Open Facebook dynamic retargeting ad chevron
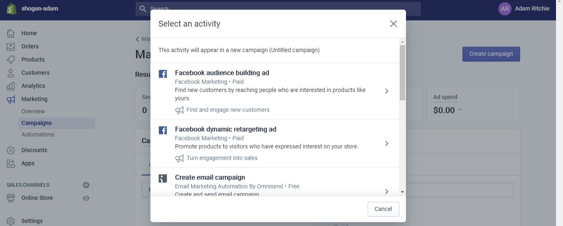The width and height of the screenshot is (563, 226). 387,144
